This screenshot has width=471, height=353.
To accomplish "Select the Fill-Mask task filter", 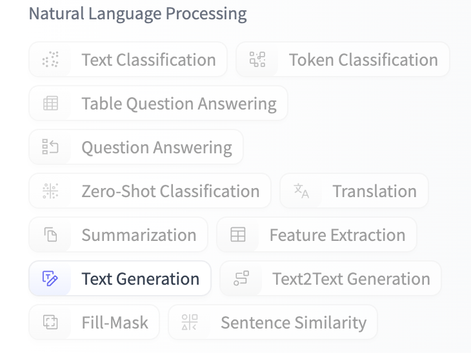I will (115, 323).
